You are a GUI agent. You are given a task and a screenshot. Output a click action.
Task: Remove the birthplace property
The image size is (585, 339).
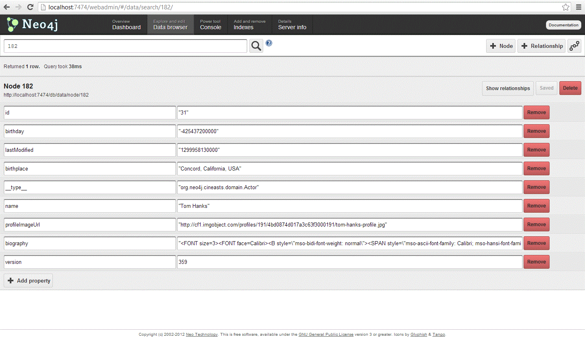pyautogui.click(x=536, y=168)
